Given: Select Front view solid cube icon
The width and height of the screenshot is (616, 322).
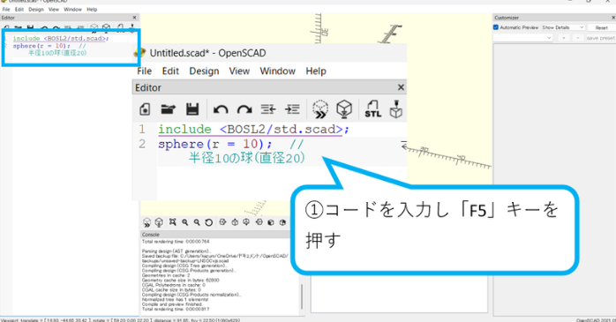Looking at the screenshot, I should [x=271, y=222].
